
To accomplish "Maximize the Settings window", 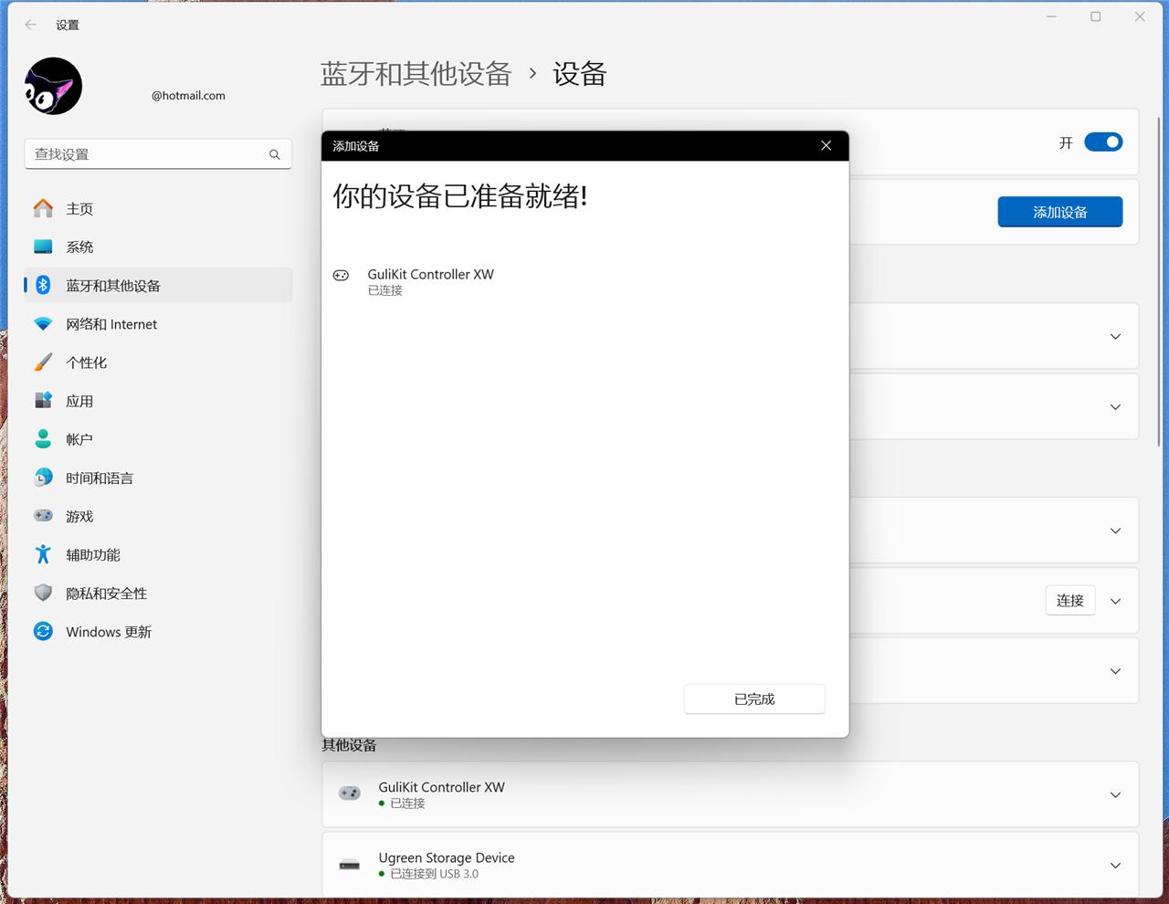I will pos(1096,16).
